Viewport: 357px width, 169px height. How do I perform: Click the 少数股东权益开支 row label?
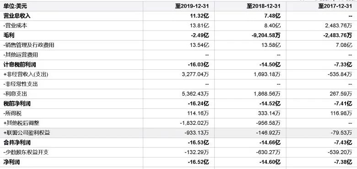[26, 153]
